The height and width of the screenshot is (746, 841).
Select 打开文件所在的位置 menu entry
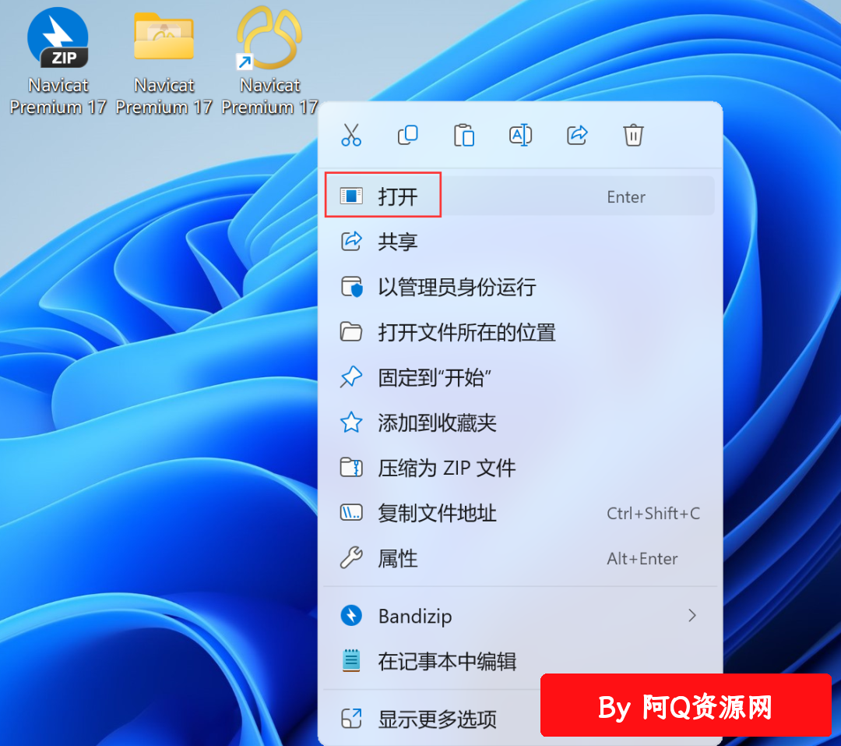[519, 332]
